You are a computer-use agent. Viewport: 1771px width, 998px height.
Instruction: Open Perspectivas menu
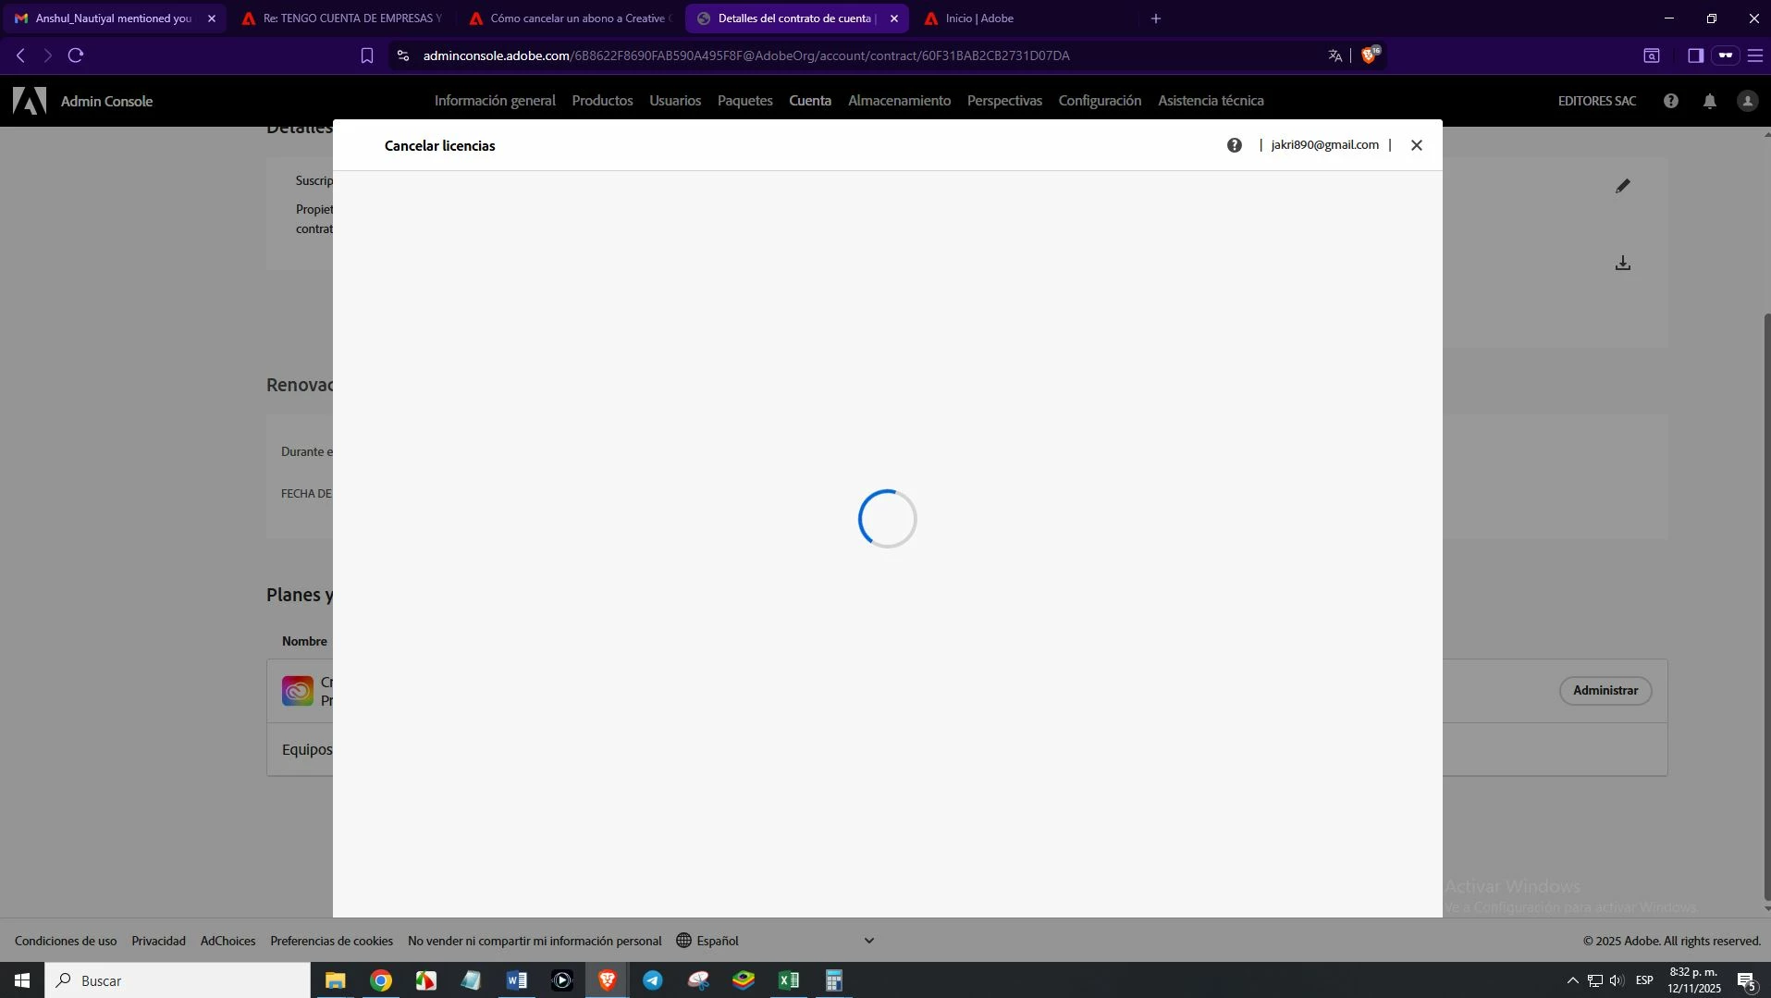pyautogui.click(x=1004, y=101)
